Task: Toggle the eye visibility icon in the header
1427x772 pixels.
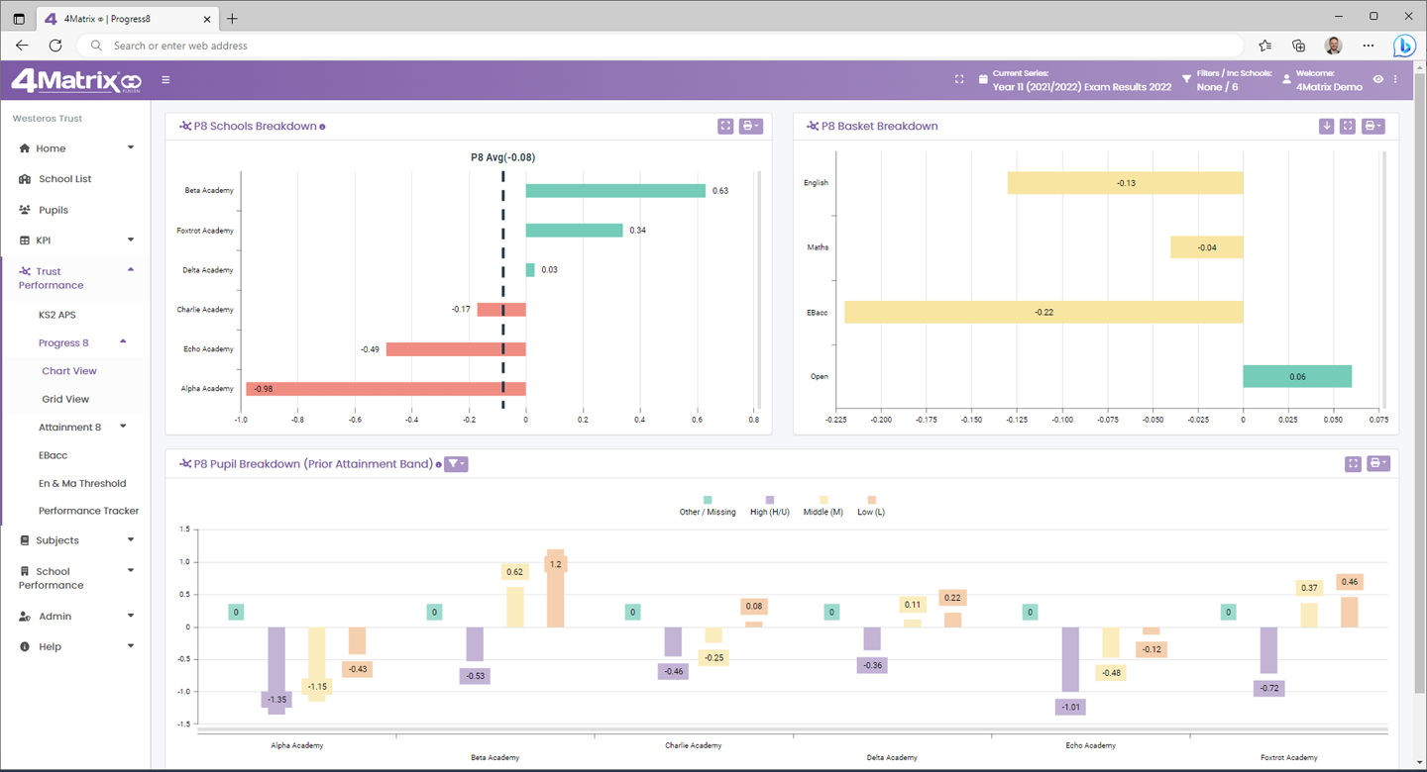Action: (1377, 79)
